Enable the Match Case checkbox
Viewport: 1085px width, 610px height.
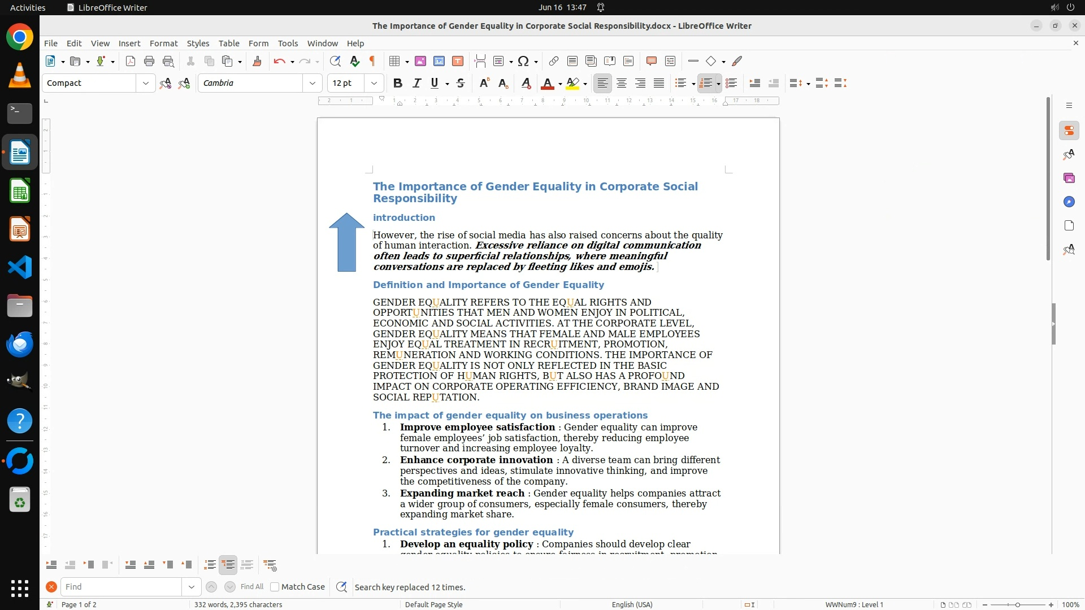coord(275,587)
